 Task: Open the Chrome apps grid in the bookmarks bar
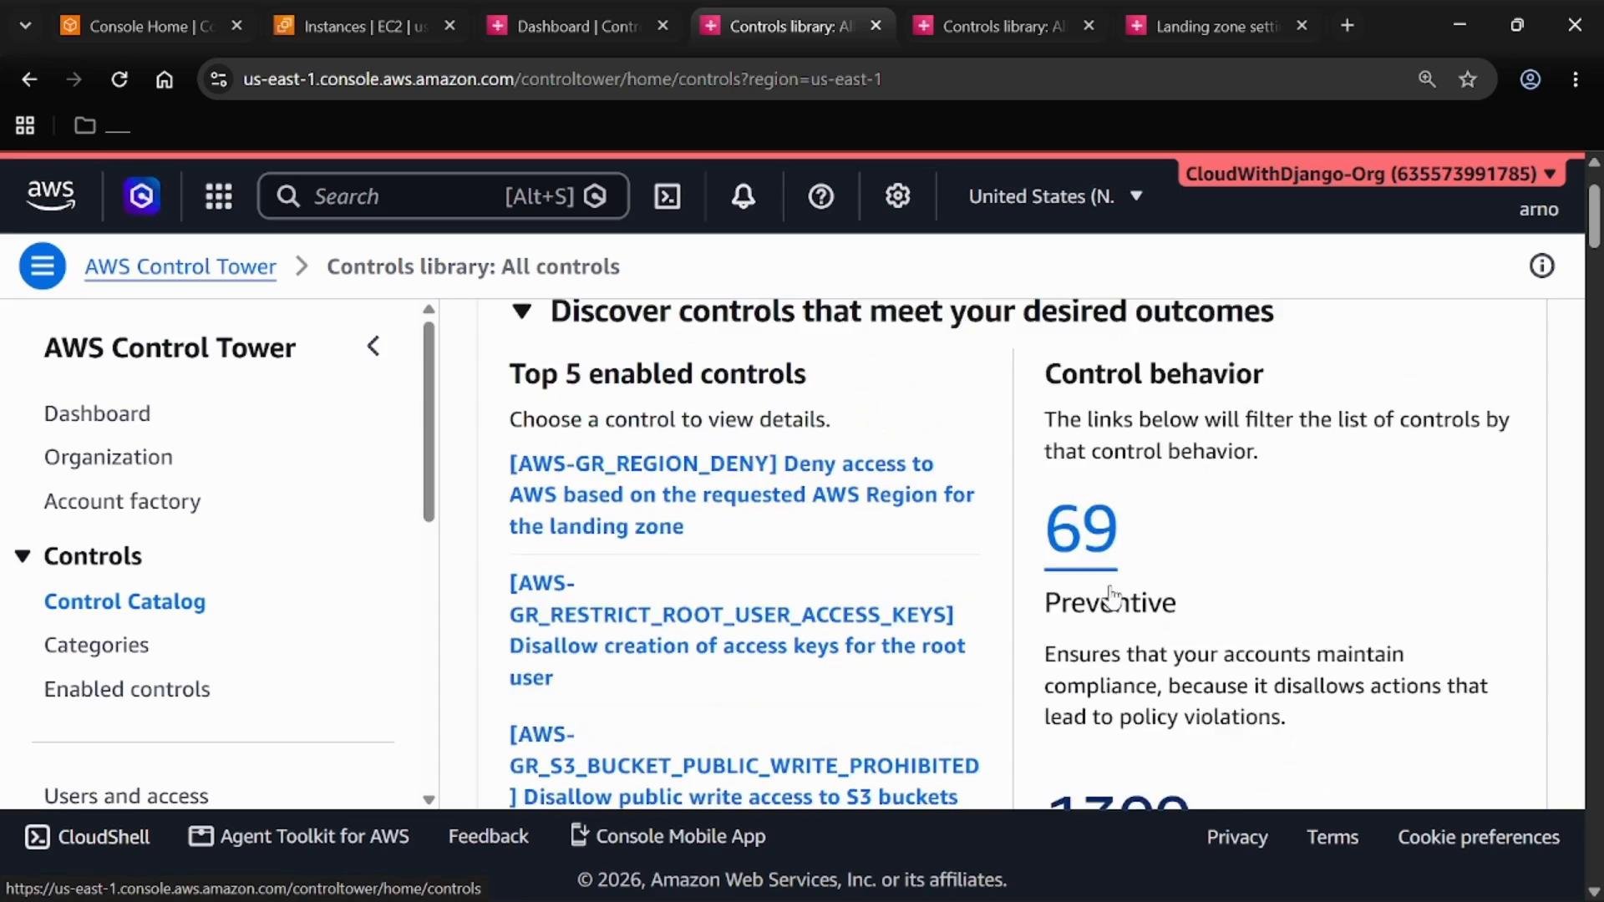tap(25, 125)
